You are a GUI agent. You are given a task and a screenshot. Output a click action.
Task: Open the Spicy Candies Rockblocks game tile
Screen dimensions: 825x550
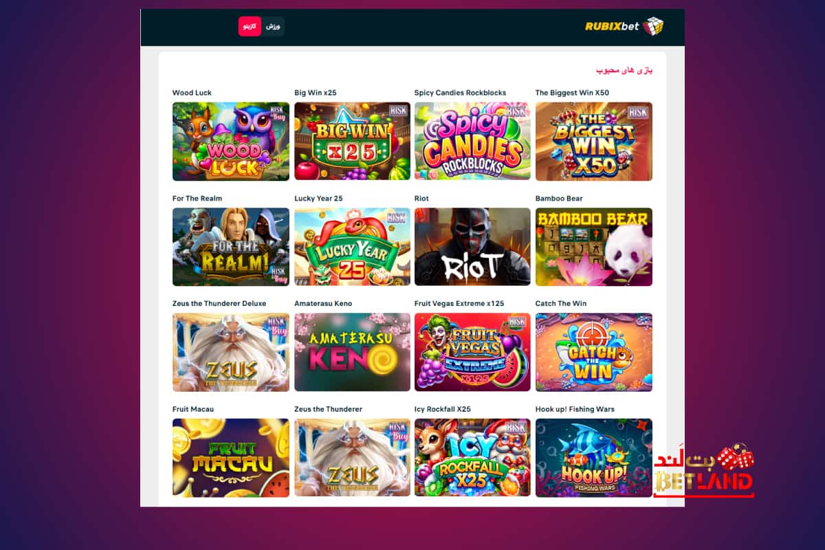(472, 142)
